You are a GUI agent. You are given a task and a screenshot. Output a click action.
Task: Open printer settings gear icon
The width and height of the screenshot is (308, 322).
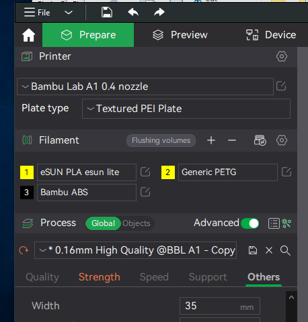pos(282,56)
